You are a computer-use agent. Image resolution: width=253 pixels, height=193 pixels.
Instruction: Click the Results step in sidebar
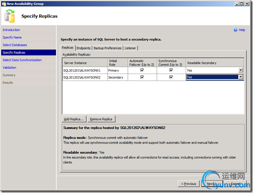coord(8,82)
